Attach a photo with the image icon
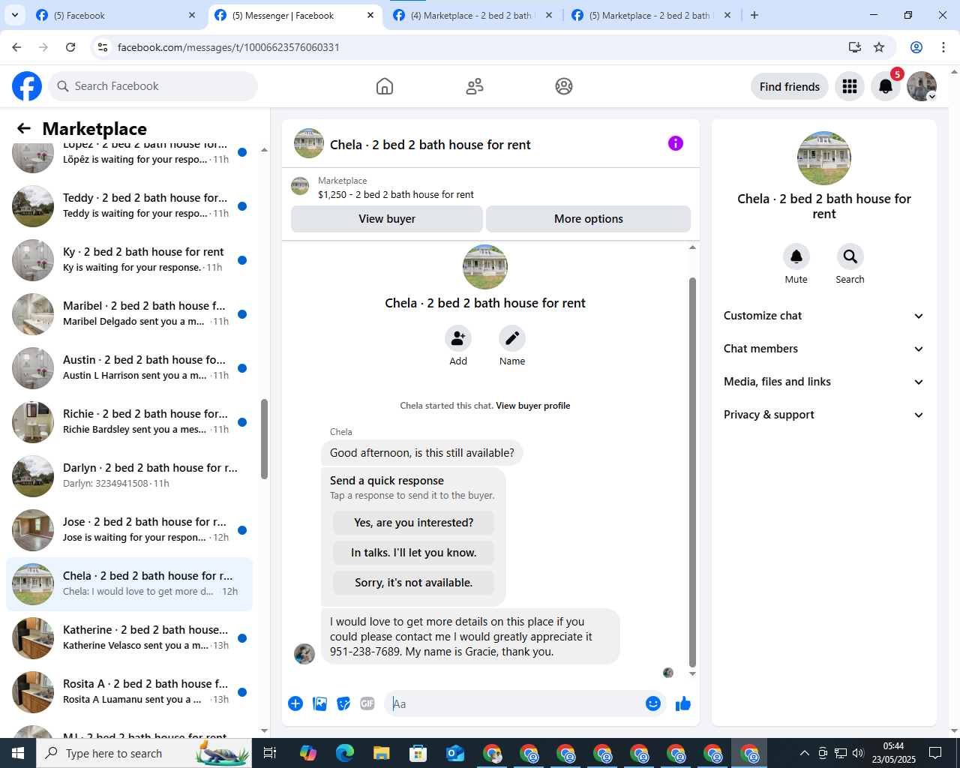The image size is (960, 768). coord(319,703)
